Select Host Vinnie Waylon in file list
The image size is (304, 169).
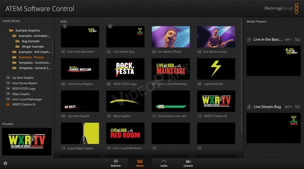25,83
